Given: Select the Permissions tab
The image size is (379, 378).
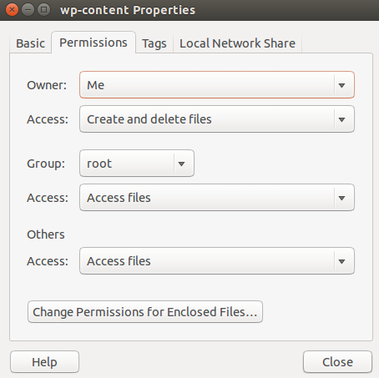Looking at the screenshot, I should (93, 43).
